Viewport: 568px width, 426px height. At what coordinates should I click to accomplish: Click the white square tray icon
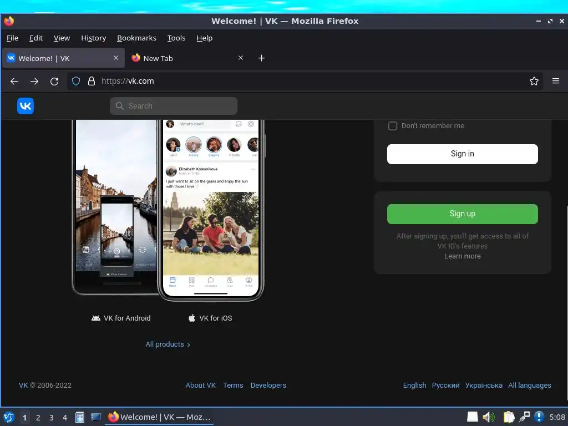coord(473,417)
